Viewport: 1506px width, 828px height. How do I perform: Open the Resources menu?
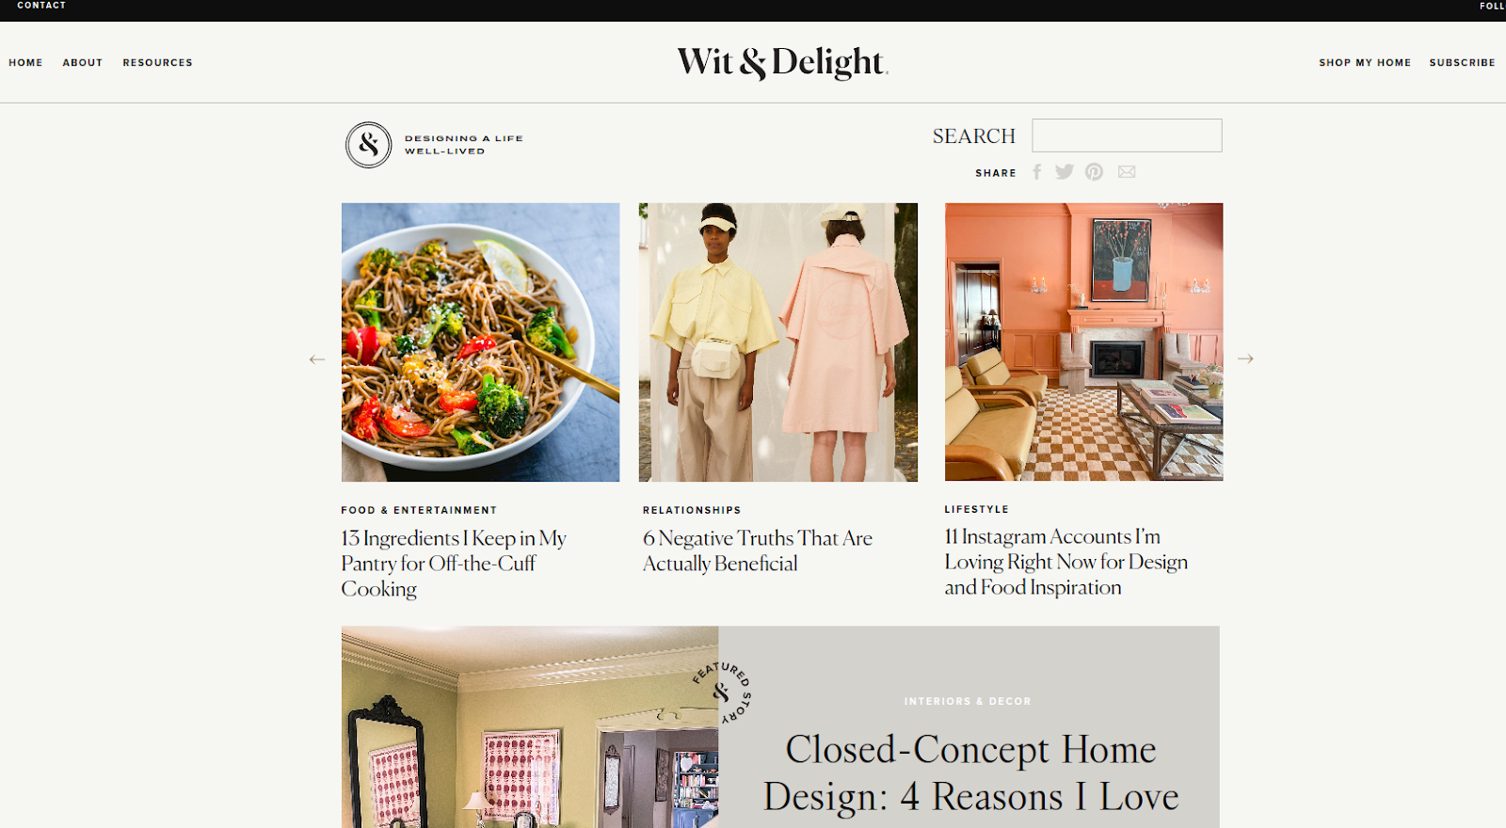pos(157,63)
